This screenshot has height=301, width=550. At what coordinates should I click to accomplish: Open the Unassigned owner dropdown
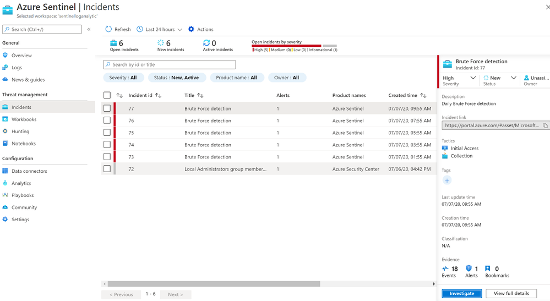pyautogui.click(x=536, y=80)
